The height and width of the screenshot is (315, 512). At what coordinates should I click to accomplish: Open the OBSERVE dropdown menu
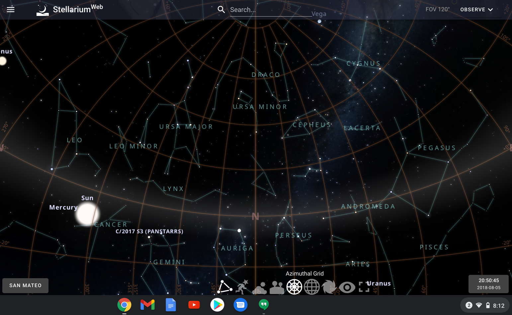click(476, 10)
